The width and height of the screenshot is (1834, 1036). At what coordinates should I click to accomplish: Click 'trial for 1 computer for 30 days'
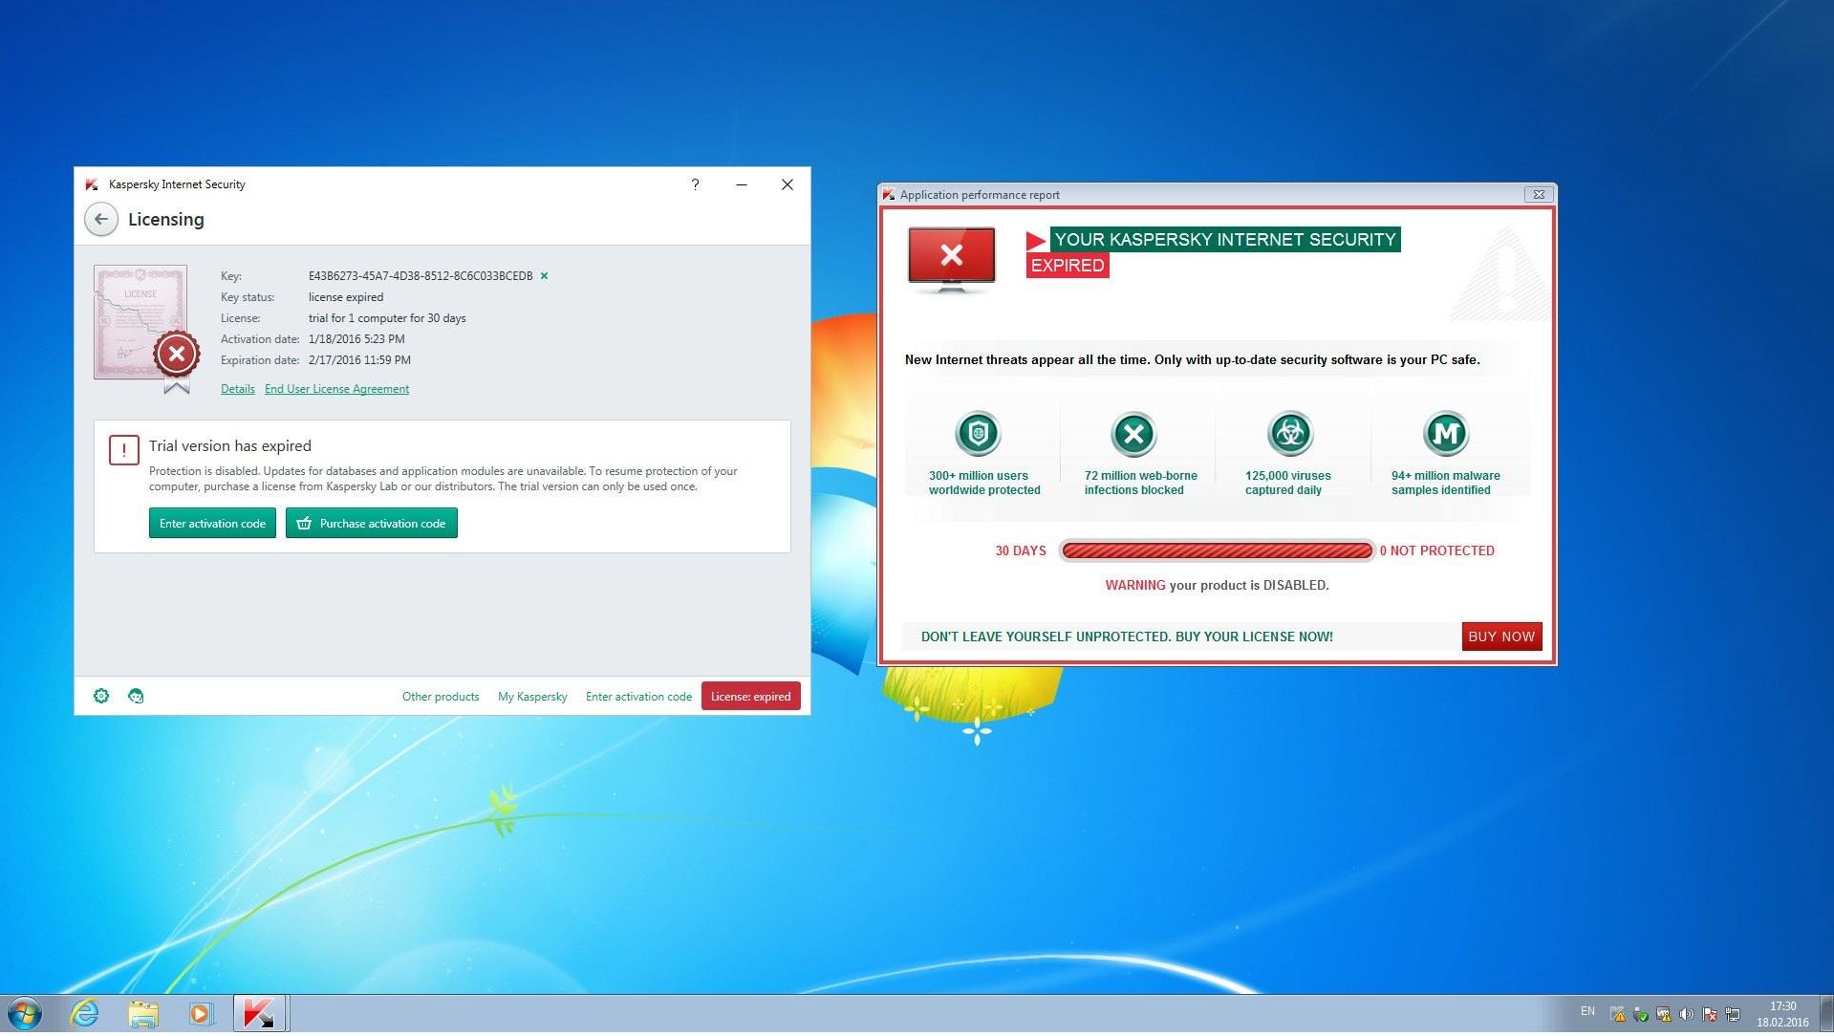tap(387, 318)
